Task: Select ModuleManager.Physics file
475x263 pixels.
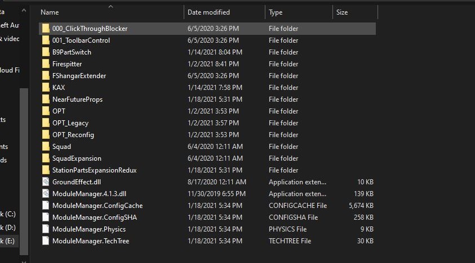Action: (89, 229)
